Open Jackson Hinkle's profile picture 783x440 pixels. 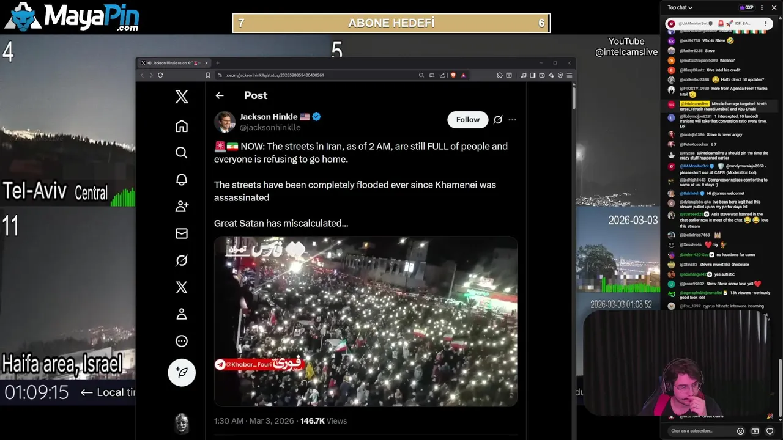225,122
